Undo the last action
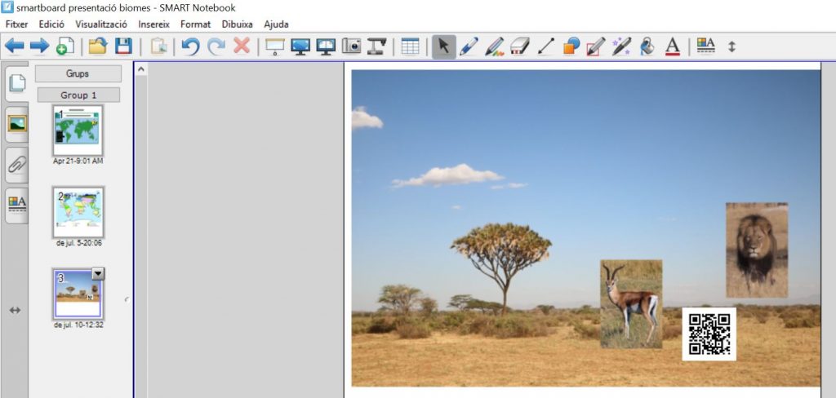This screenshot has height=398, width=836. point(190,46)
